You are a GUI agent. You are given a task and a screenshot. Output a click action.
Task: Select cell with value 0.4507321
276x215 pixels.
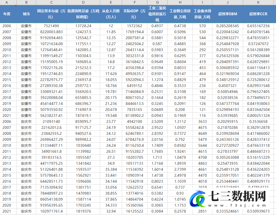pyautogui.click(x=228, y=86)
